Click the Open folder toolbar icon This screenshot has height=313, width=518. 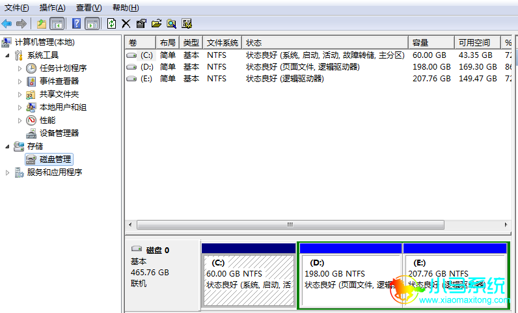point(156,23)
